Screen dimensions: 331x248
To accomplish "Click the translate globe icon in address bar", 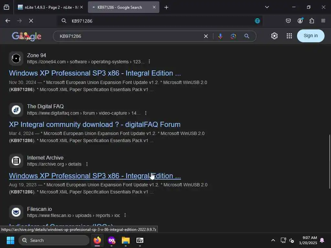I will [257, 21].
